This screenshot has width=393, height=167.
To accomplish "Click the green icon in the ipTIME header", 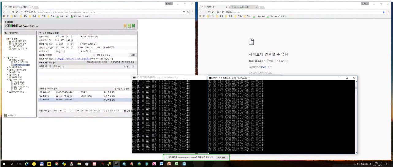I will click(x=133, y=26).
